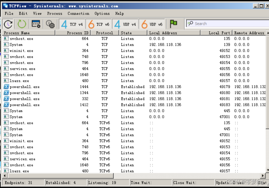
Task: Click the icon for svchost.exe listening on TCP port 135
Action: [6, 38]
